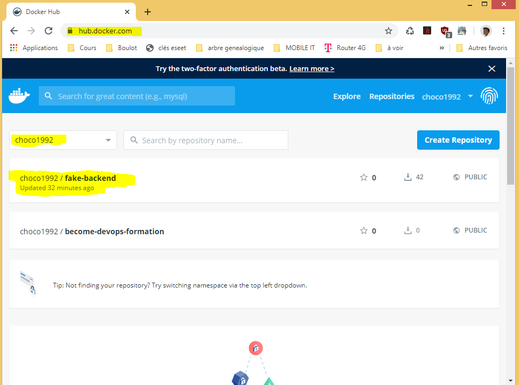
Task: Close the Docker Hub tab
Action: click(127, 12)
